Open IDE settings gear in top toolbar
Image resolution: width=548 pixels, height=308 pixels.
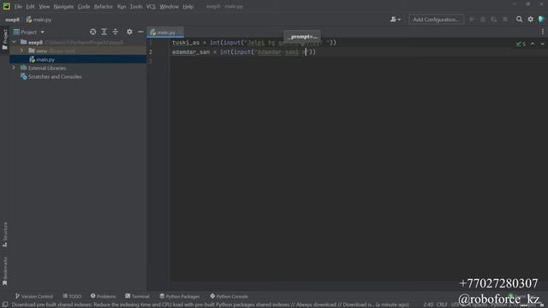click(531, 20)
